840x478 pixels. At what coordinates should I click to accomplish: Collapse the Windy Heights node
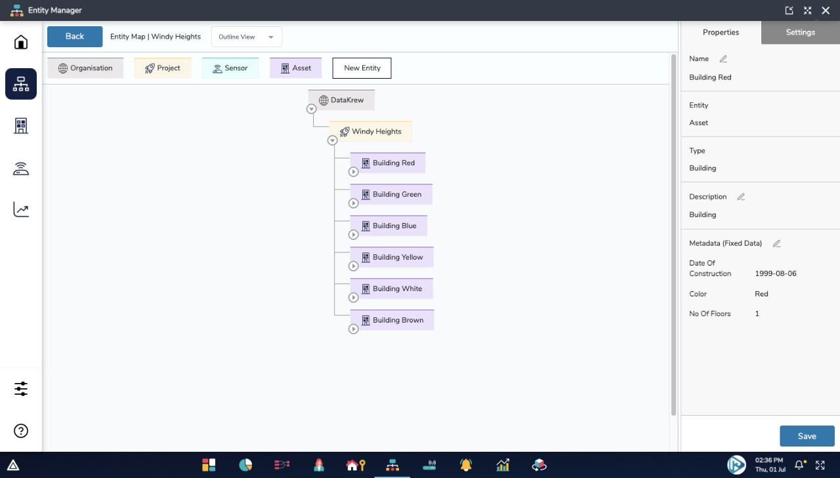(x=333, y=140)
